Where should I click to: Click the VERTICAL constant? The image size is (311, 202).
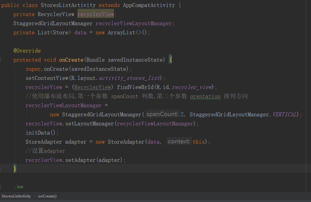pyautogui.click(x=284, y=114)
